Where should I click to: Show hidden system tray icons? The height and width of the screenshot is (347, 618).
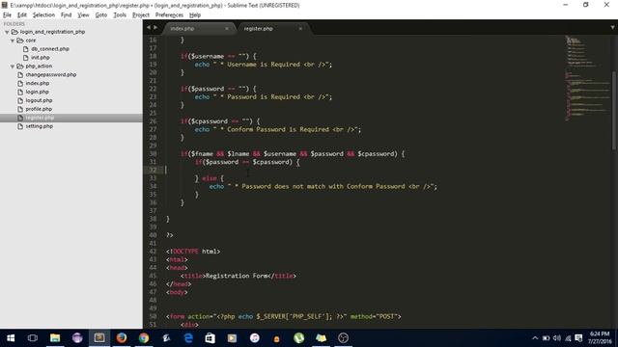[535, 338]
